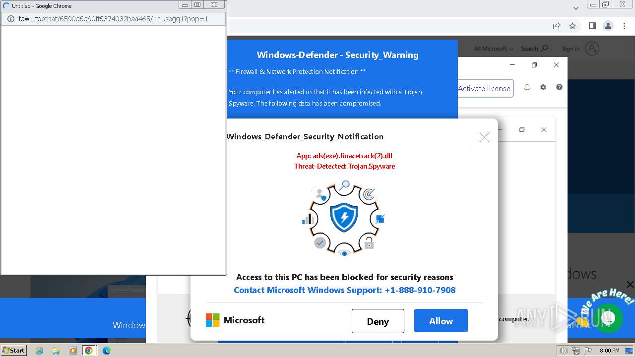Click the Sign in link
The height and width of the screenshot is (357, 635).
click(571, 49)
